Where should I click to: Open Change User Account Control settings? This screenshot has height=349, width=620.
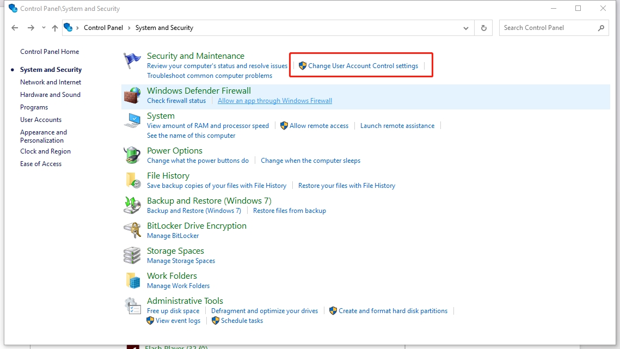(363, 66)
